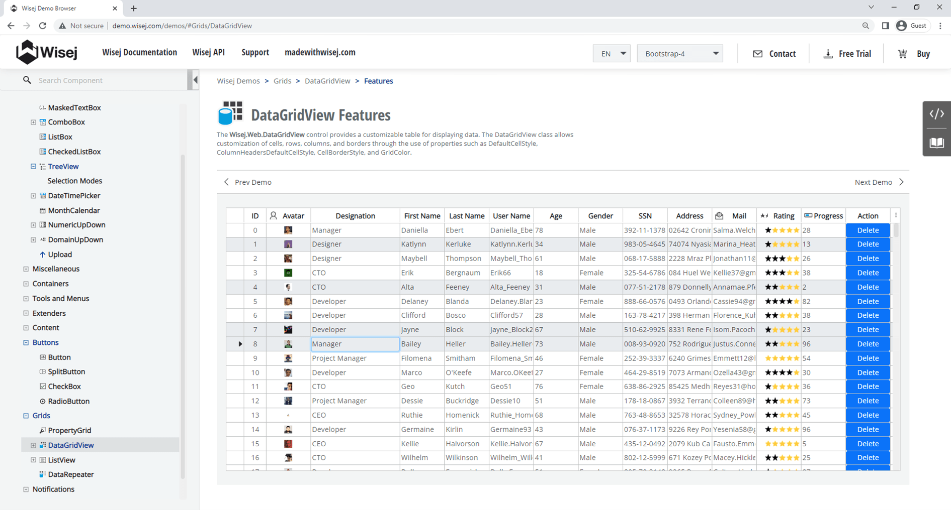Click the grid vertical scrollbar
This screenshot has height=510, width=951.
tap(896, 231)
